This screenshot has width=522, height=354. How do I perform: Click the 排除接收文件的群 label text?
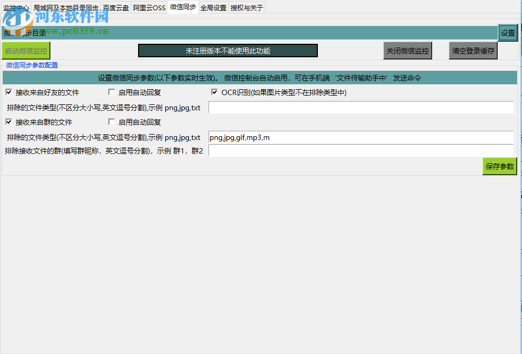[x=104, y=151]
